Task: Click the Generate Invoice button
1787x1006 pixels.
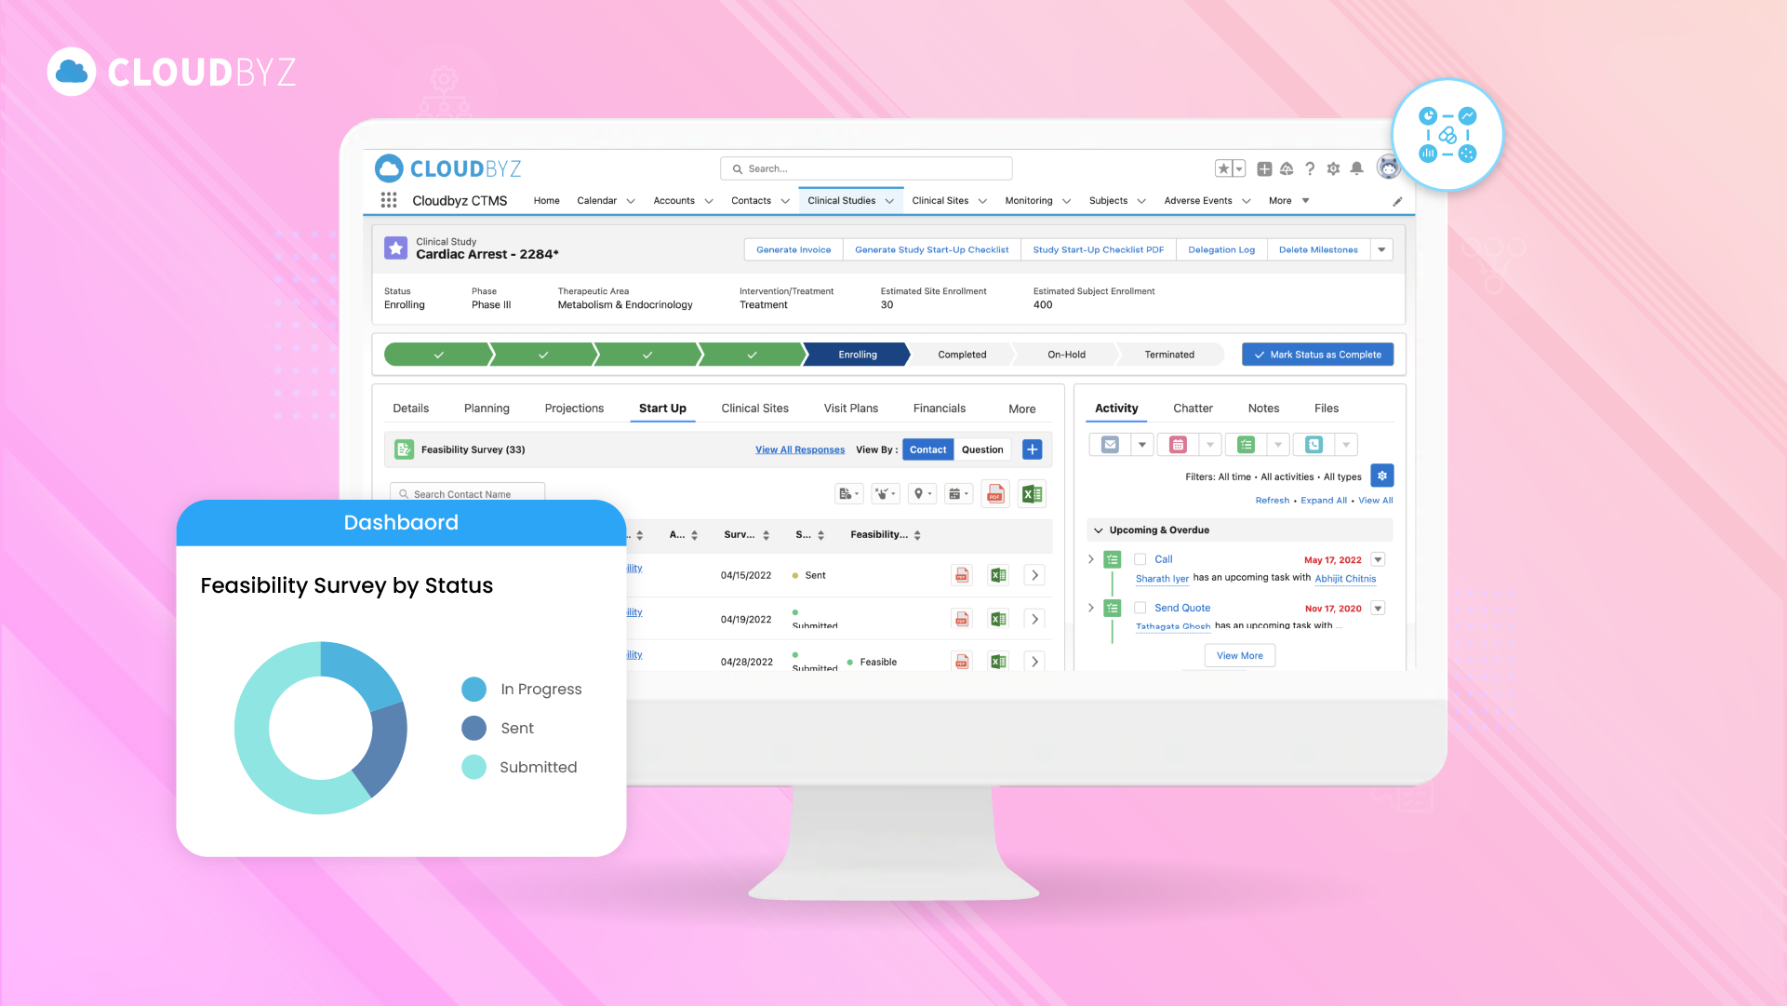Action: [x=791, y=249]
